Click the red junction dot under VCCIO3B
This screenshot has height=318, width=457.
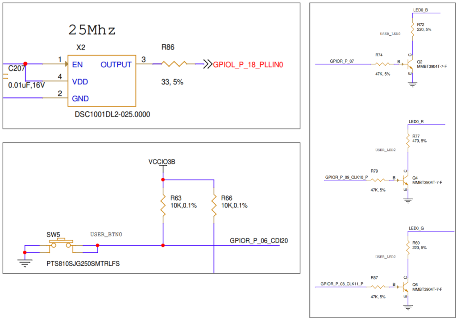(x=163, y=180)
